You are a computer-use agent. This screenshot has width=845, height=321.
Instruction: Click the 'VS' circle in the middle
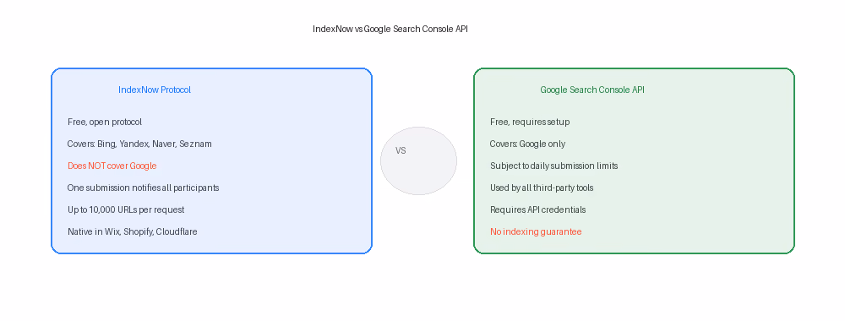419,160
